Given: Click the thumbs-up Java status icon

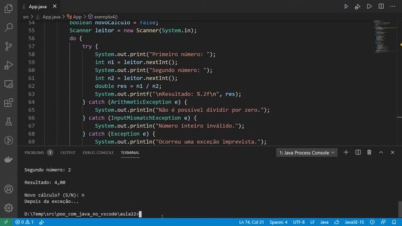Looking at the screenshot, I should 337,222.
